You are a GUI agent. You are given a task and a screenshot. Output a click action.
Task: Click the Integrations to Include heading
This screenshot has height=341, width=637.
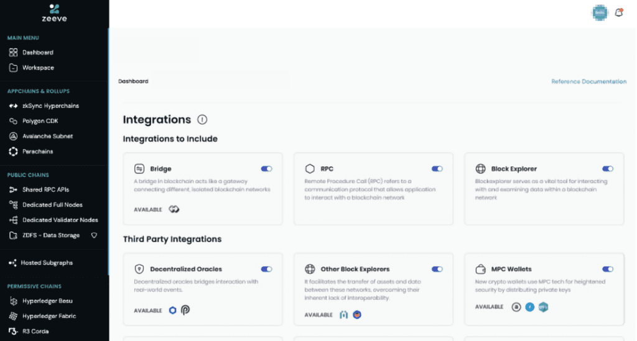pyautogui.click(x=170, y=139)
